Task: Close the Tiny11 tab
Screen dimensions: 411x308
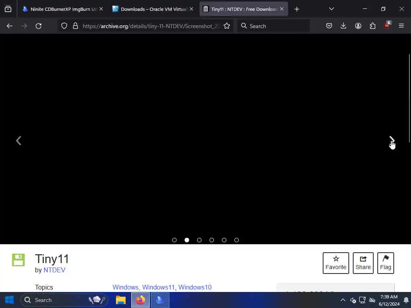Action: (282, 9)
